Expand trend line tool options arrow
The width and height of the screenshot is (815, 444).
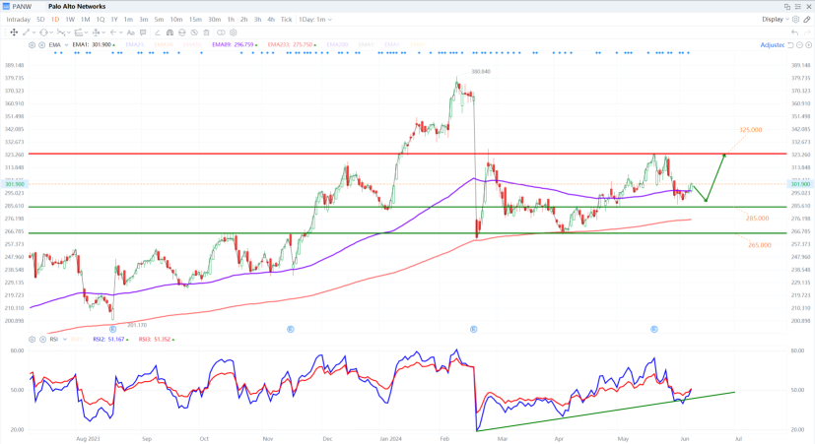pos(34,32)
